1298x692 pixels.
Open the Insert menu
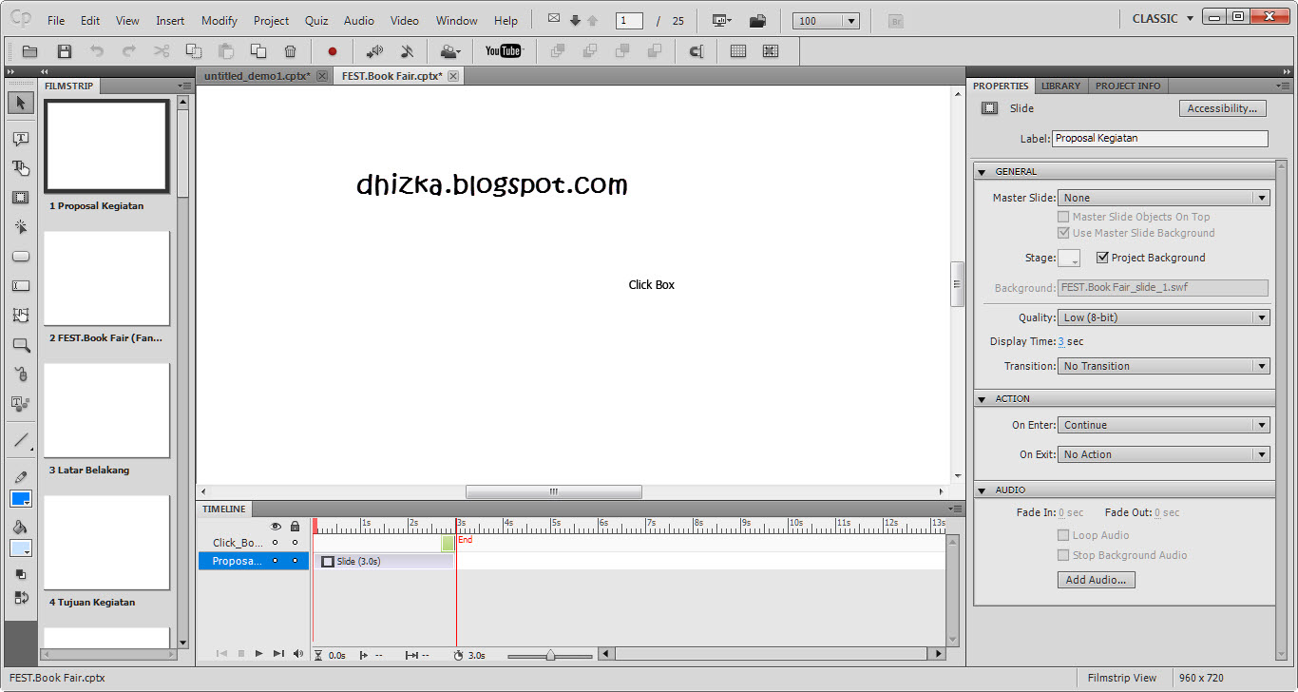point(170,20)
